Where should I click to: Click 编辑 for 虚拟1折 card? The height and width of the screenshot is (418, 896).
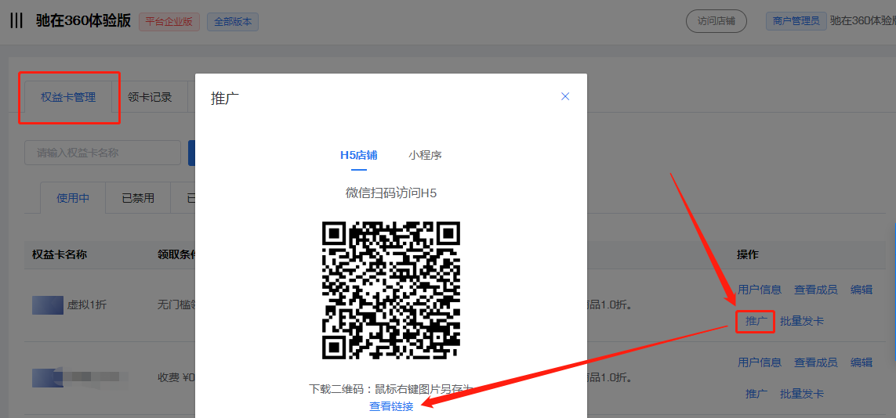pyautogui.click(x=862, y=290)
